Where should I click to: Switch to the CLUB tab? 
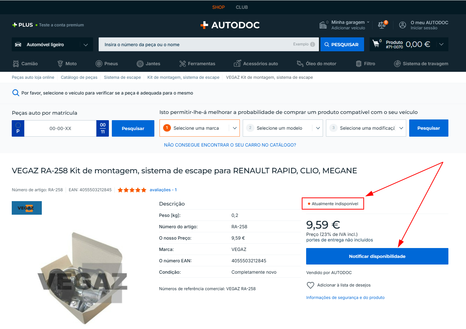coord(242,7)
